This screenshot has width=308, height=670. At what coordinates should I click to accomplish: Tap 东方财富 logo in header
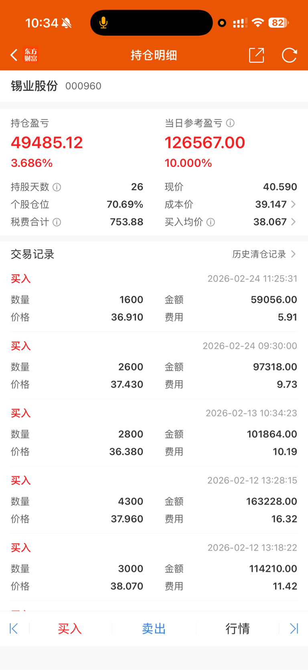(30, 55)
